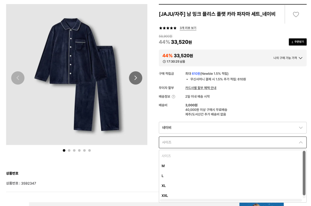The width and height of the screenshot is (311, 206).
Task: Download coupon with 쿠폰받기 button
Action: pos(297,42)
